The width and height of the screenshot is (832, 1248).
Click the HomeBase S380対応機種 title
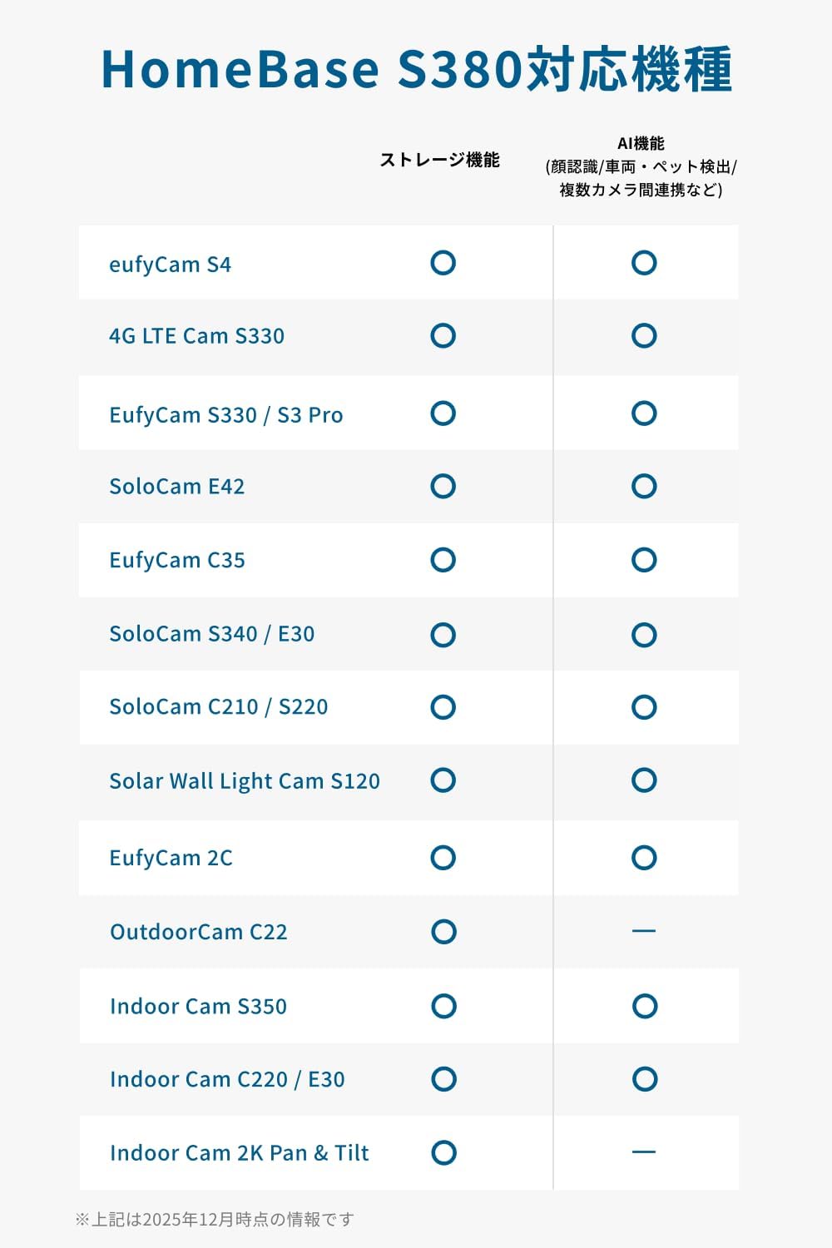416,69
